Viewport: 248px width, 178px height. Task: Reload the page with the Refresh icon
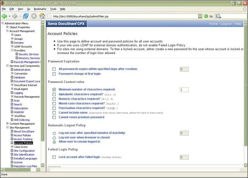(x=26, y=16)
